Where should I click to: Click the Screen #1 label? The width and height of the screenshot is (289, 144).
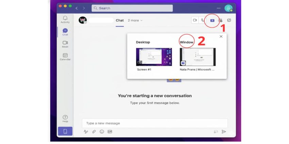pos(144,69)
